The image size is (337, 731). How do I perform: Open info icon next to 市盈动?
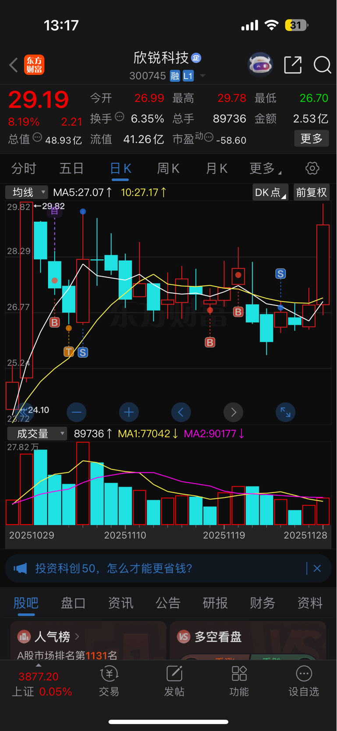coord(209,137)
